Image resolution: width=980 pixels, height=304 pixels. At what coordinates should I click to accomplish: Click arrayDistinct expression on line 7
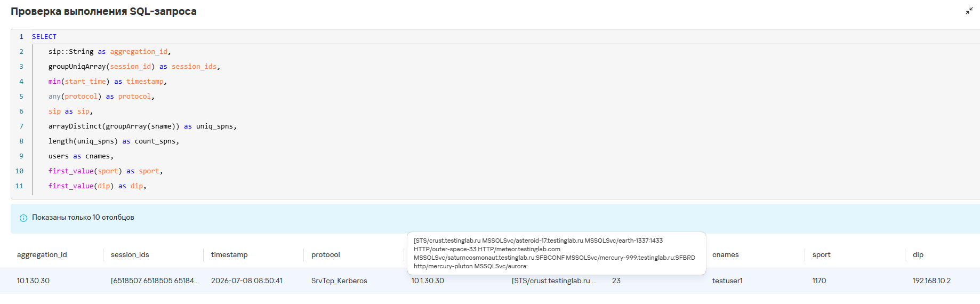114,126
